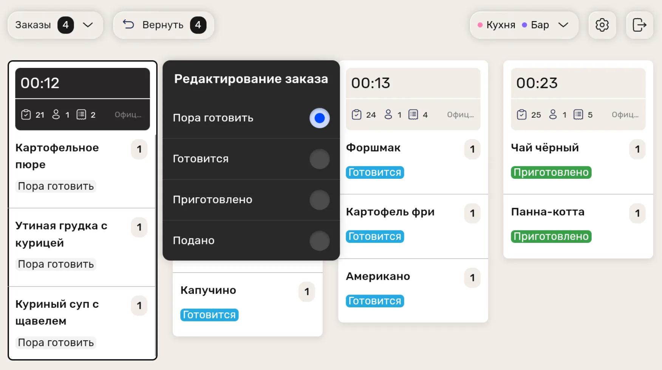Select the Панна-котта dish title

(x=548, y=212)
